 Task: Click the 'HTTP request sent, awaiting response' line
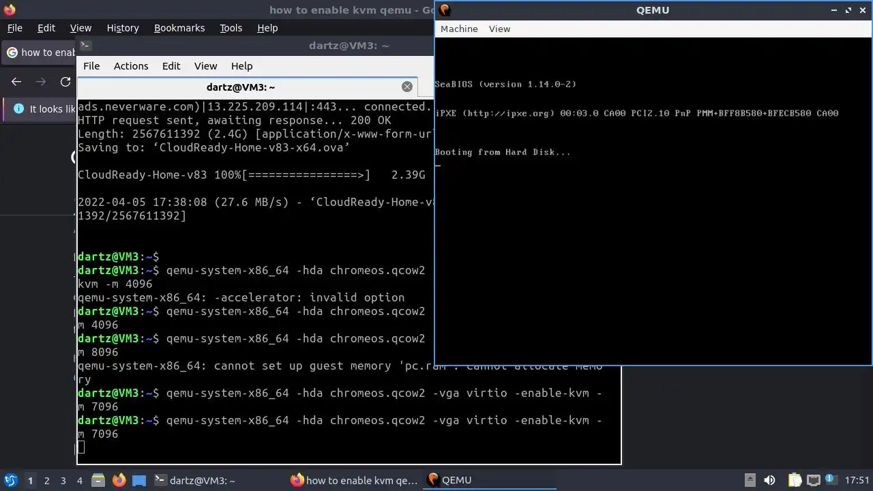(x=234, y=120)
